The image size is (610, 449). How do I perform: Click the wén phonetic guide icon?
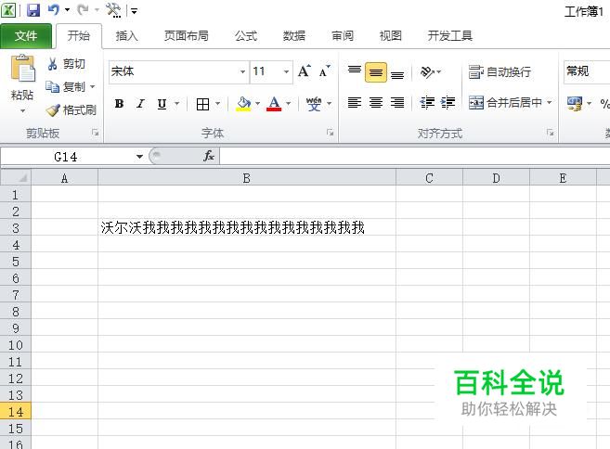click(314, 104)
